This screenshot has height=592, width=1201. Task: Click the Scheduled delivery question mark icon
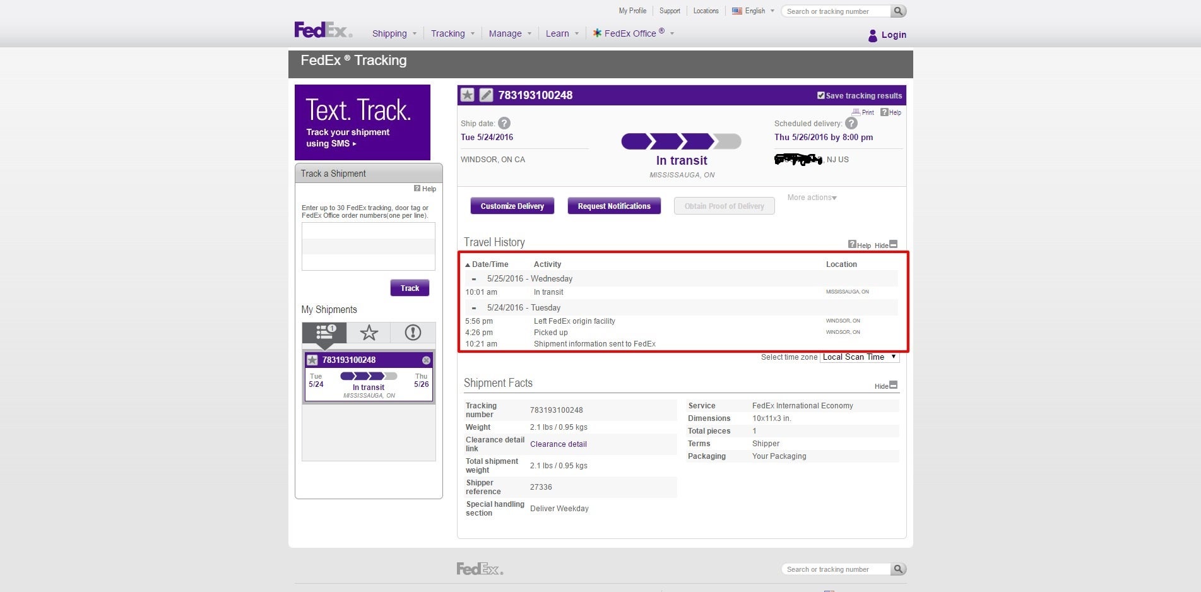point(851,123)
